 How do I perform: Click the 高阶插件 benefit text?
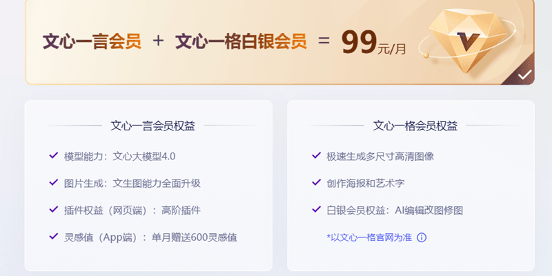pyautogui.click(x=181, y=210)
